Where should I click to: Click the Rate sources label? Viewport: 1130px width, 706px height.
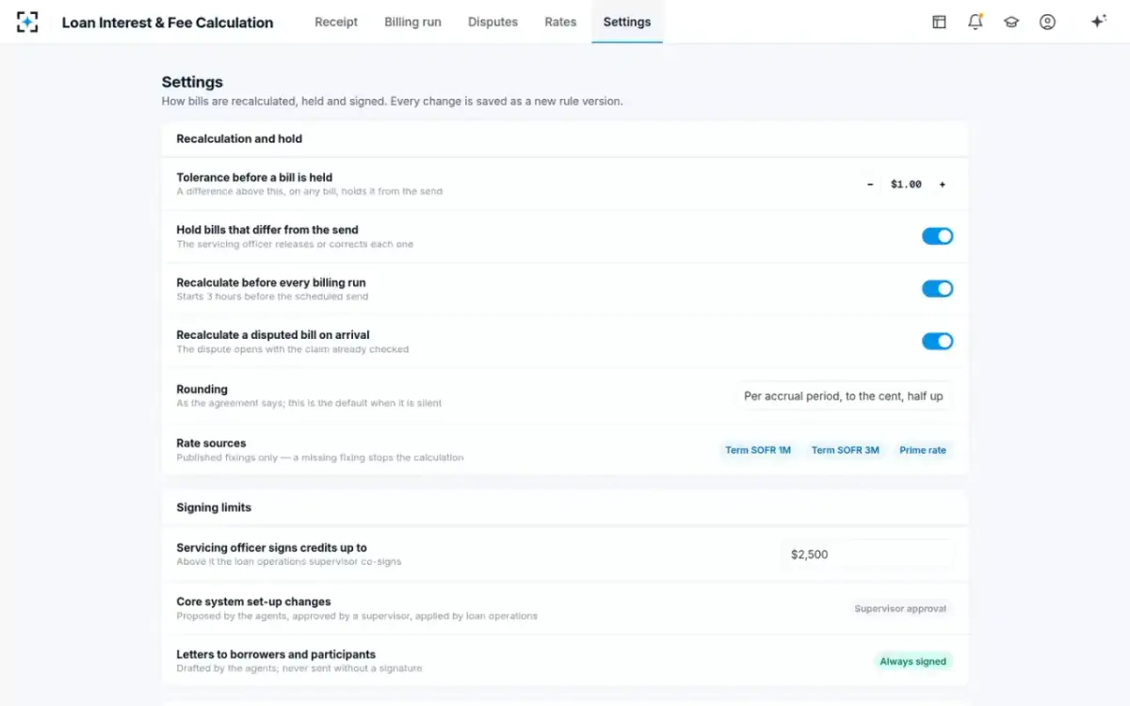click(211, 443)
